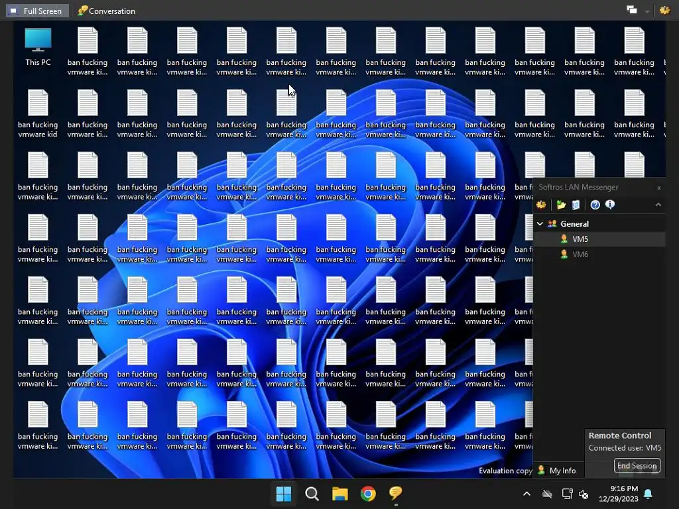Open taskbar Search
The height and width of the screenshot is (509, 679).
tap(312, 493)
